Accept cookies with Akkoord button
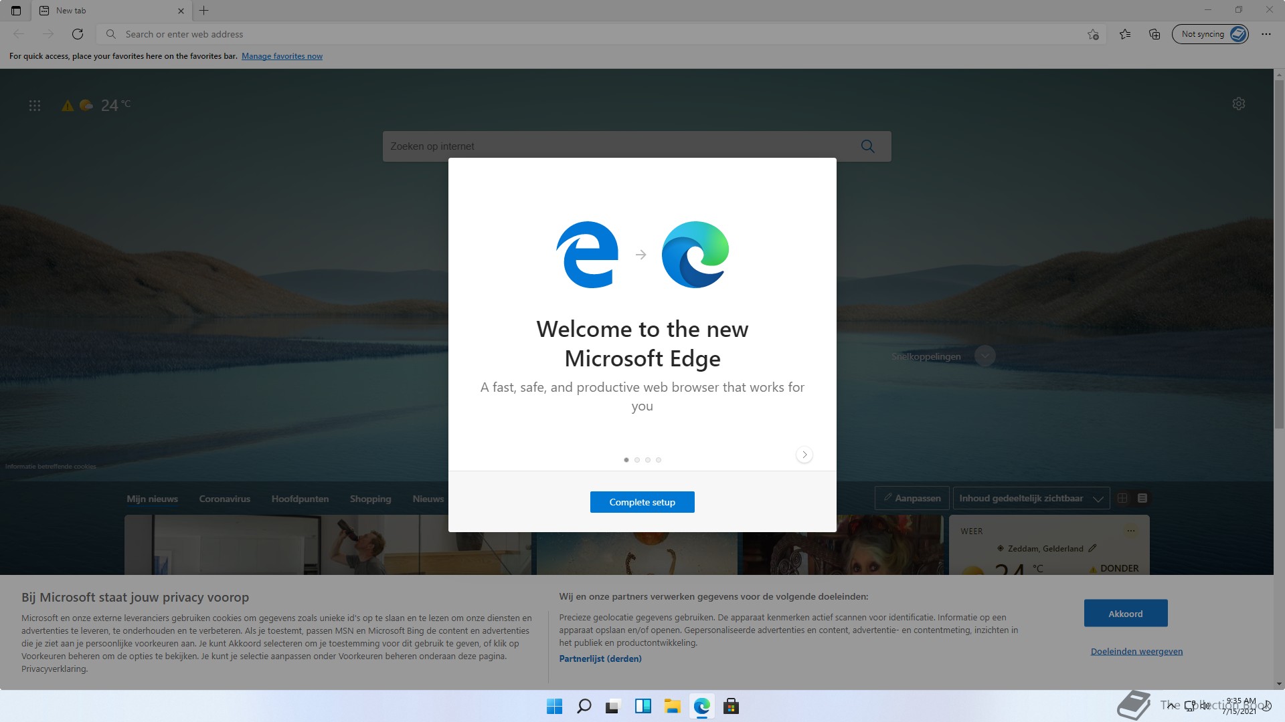 point(1126,613)
